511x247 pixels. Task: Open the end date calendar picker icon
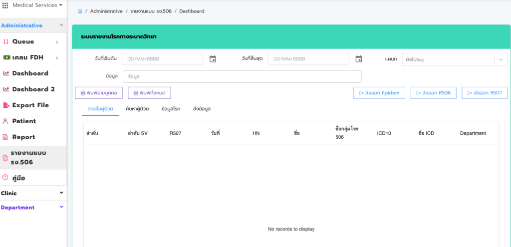[x=358, y=59]
